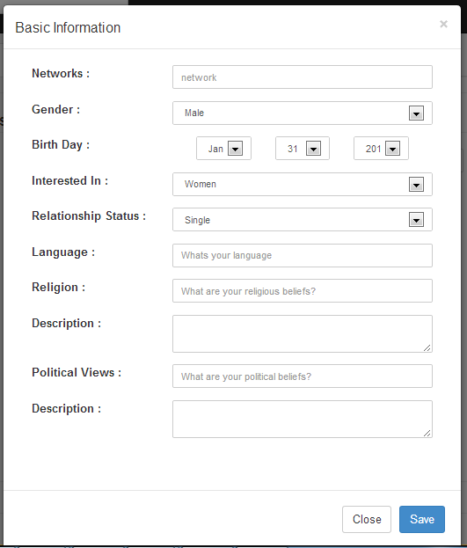Grab the resize handle of religion description
Viewport: 467px width, 548px height.
pyautogui.click(x=427, y=347)
